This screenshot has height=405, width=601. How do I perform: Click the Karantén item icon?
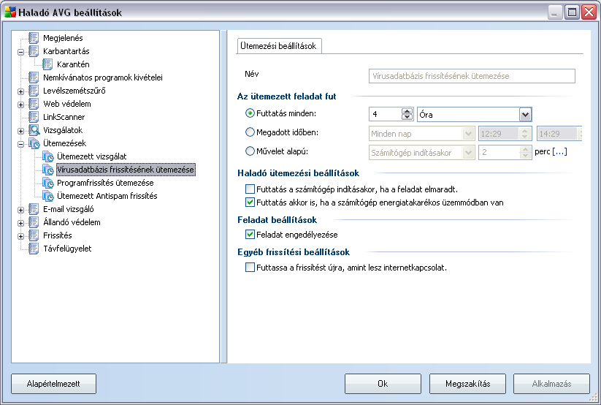tap(47, 64)
